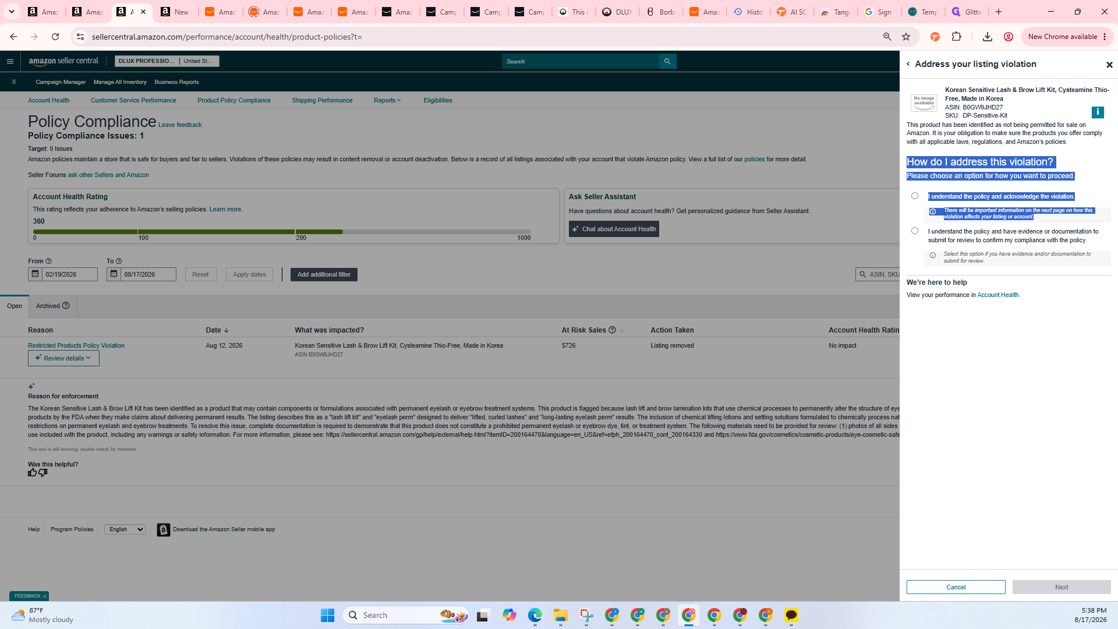Sort the table by Date column
1118x629 pixels.
coord(217,330)
